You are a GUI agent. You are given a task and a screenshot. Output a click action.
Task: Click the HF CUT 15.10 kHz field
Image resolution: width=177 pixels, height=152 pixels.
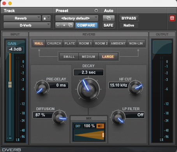point(119,85)
